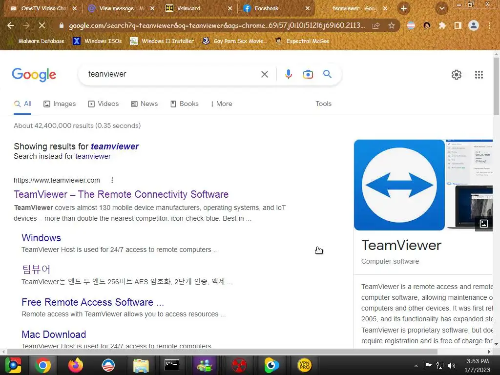Search by image with the camera icon
The image size is (500, 375).
click(x=308, y=74)
